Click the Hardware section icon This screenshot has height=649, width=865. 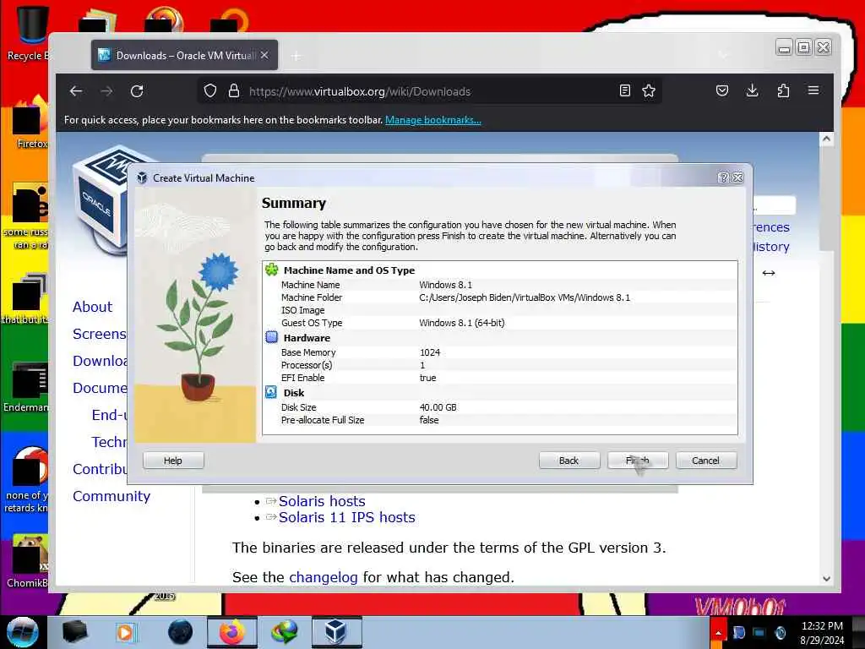271,337
